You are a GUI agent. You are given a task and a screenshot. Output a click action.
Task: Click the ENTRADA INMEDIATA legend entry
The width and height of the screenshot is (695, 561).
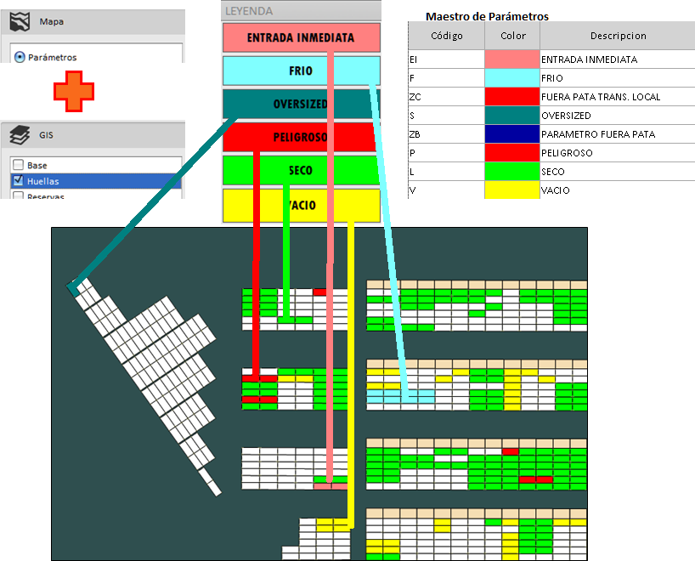(x=300, y=37)
